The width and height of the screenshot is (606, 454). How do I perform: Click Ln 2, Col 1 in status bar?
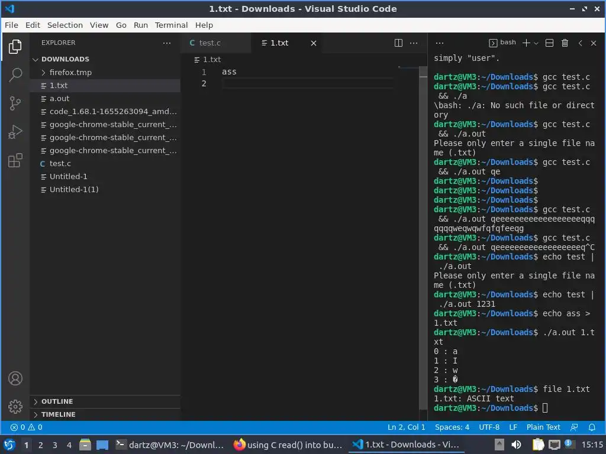(406, 427)
